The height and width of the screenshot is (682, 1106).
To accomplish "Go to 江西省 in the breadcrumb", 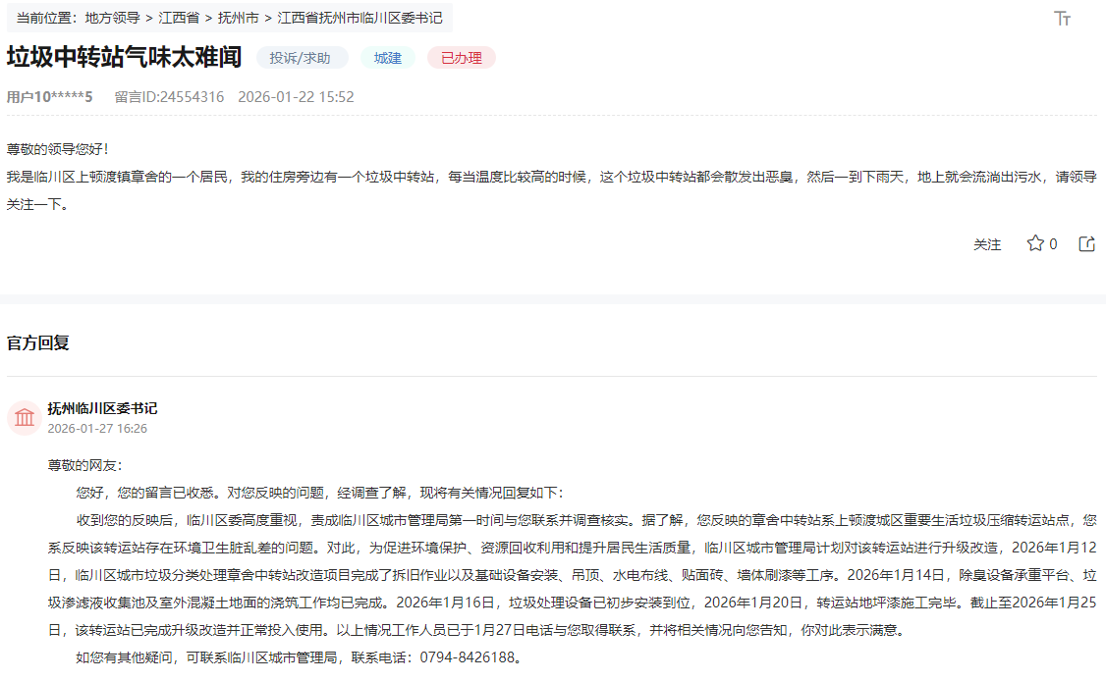I will pyautogui.click(x=179, y=18).
